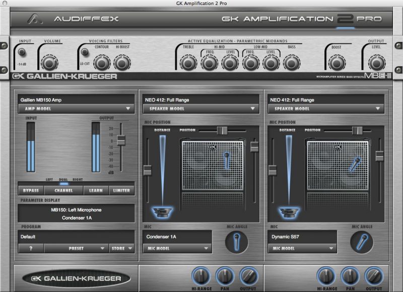This screenshot has width=403, height=292.
Task: Click the Low-Mid Freq knob
Action: (x=250, y=63)
